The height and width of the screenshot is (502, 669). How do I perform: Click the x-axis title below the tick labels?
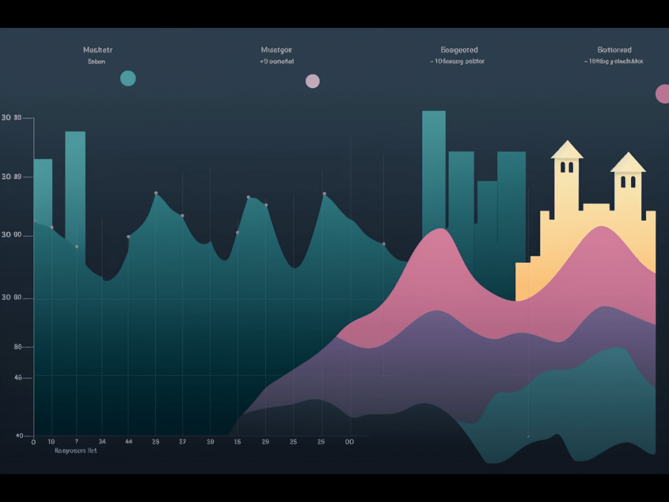click(x=76, y=451)
